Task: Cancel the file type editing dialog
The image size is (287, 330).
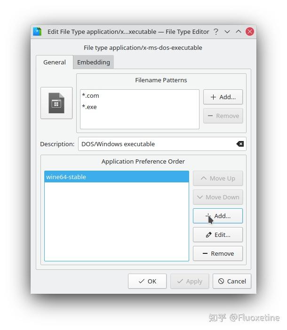Action: 232,282
